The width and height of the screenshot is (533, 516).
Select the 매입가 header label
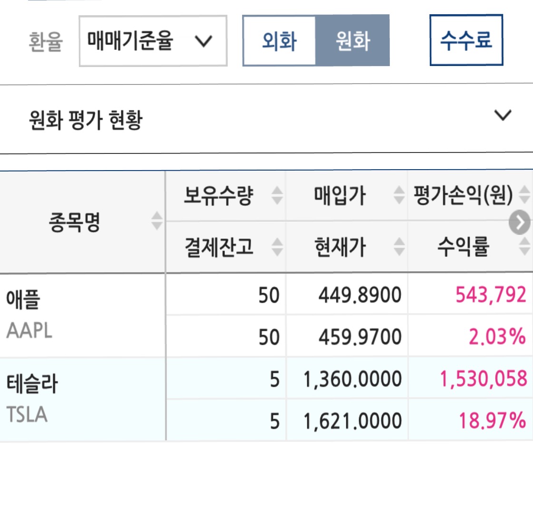339,196
